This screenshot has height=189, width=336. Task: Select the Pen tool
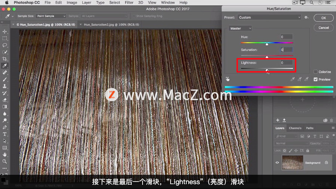point(4,127)
